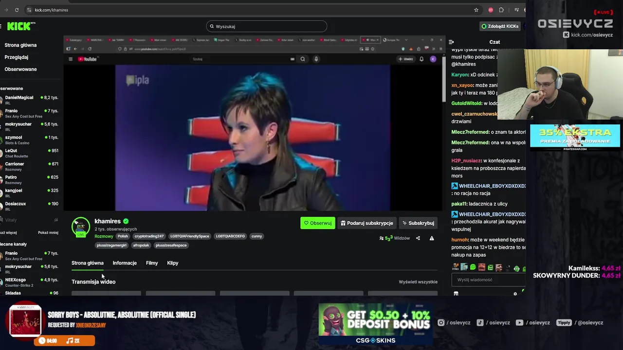Open NEEXcsgo recommended channel
The width and height of the screenshot is (623, 350).
[x=29, y=282]
